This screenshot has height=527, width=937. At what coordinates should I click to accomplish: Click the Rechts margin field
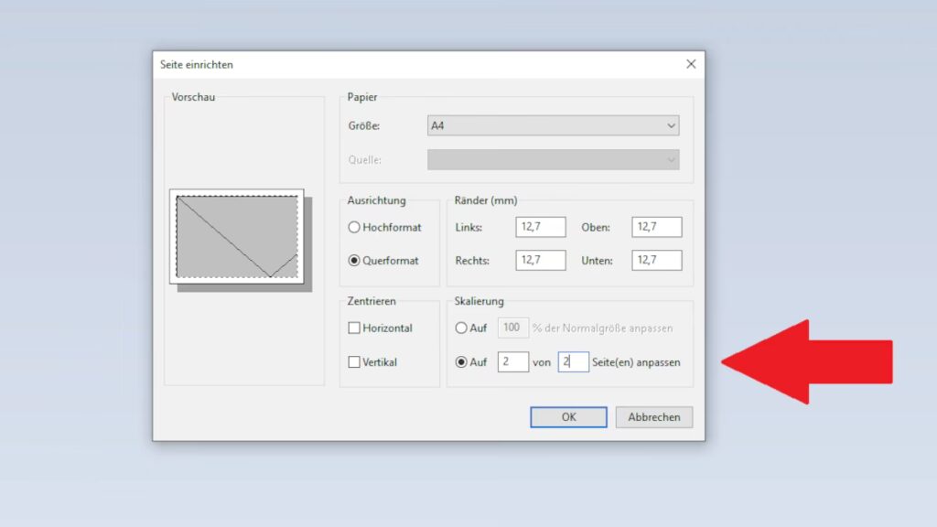click(540, 261)
